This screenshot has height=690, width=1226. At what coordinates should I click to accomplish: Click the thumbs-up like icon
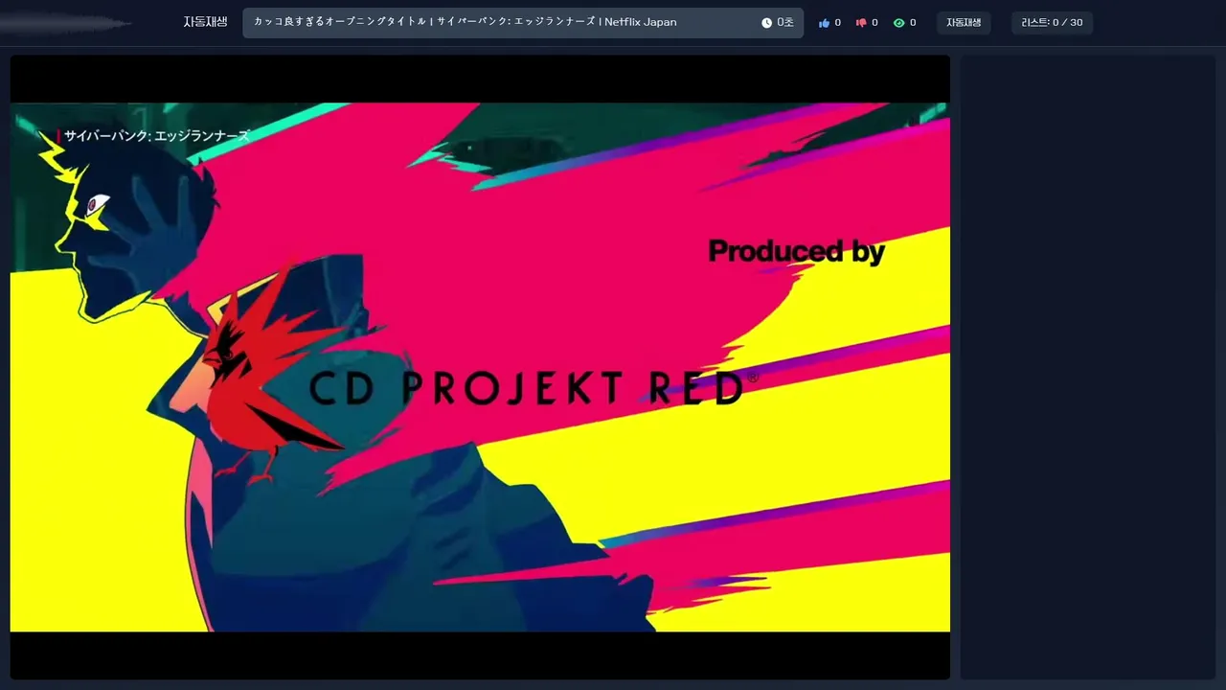pos(824,23)
